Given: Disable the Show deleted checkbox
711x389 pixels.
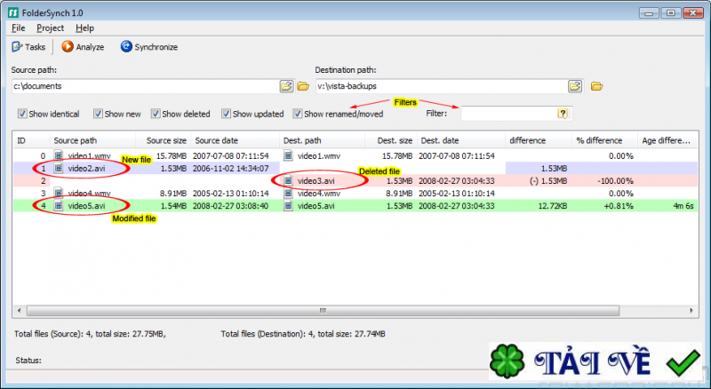Looking at the screenshot, I should tap(156, 114).
